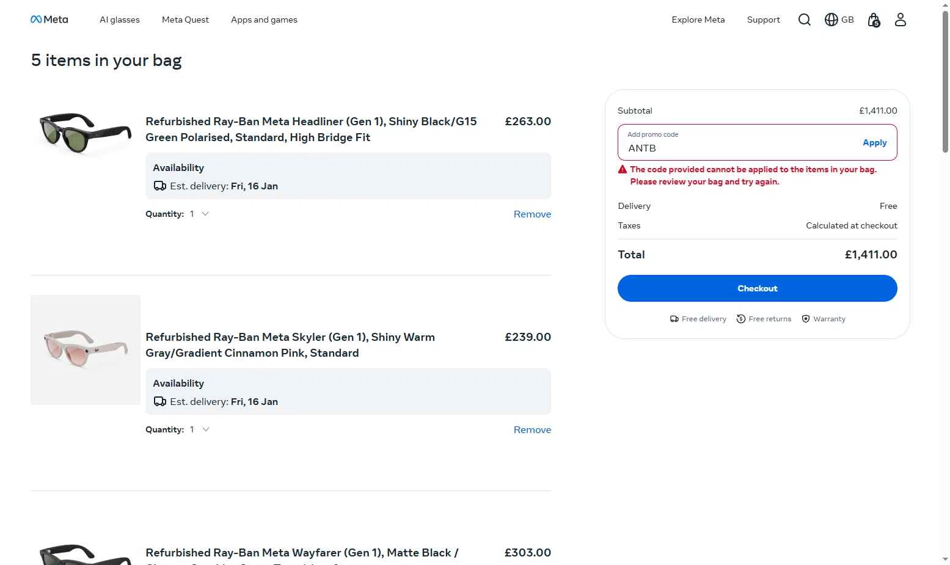Open Headliner sunglasses product thumbnail
The image size is (950, 565).
tap(86, 133)
